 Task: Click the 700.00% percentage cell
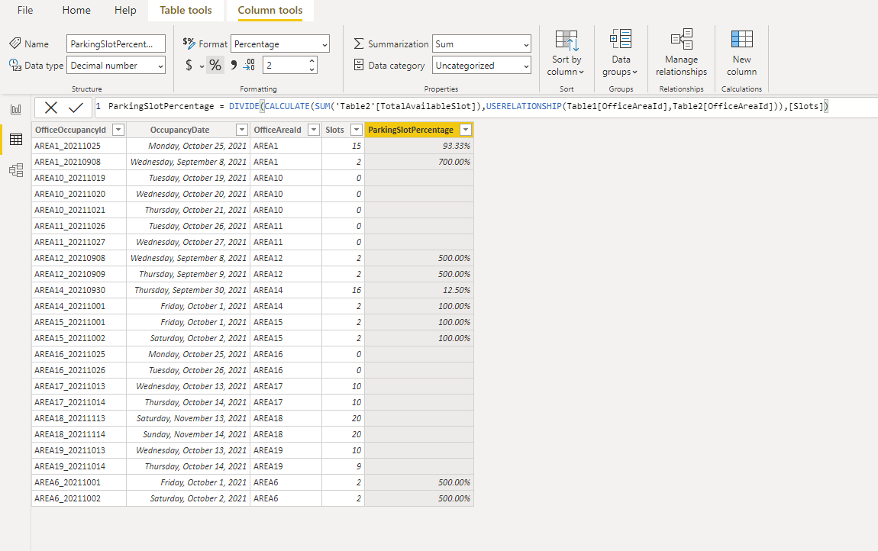[419, 162]
